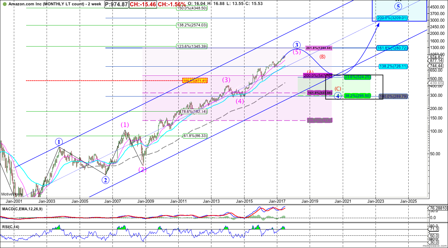Viewport: 448px width, 248px height.
Task: Click the green retracement label '38.2%(295.50)'
Action: [x=357, y=96]
